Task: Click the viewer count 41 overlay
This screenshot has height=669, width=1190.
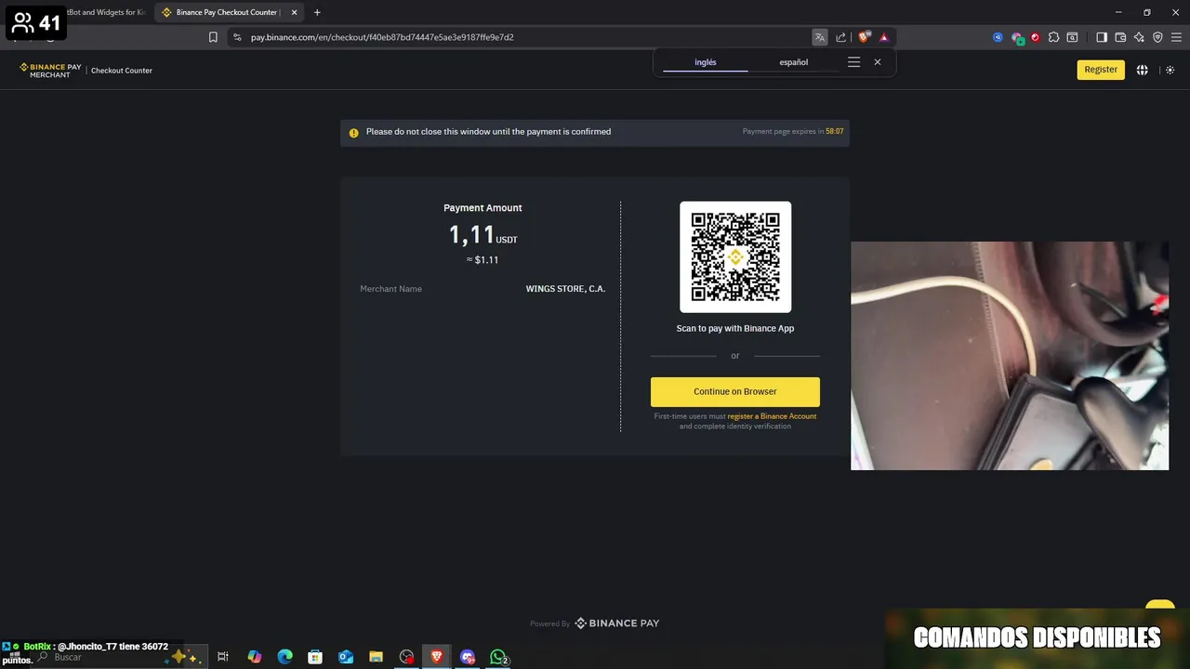Action: pos(36,22)
